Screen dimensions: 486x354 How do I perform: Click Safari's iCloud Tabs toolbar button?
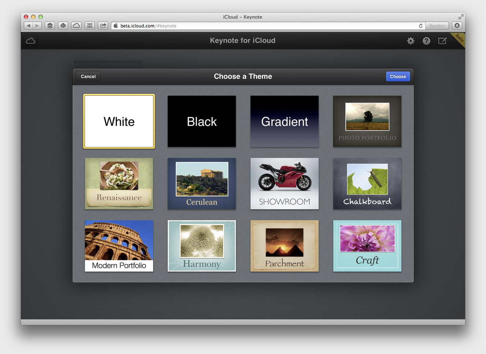76,26
